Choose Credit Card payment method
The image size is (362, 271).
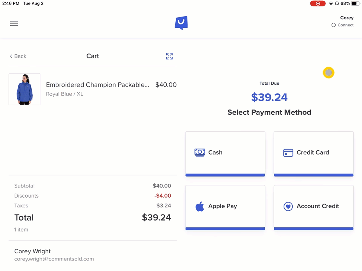pyautogui.click(x=313, y=154)
